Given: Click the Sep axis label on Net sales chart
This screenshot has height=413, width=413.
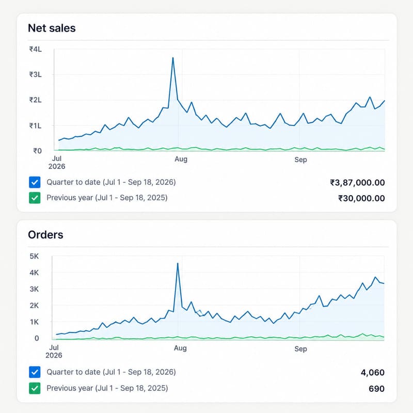Looking at the screenshot, I should 300,160.
